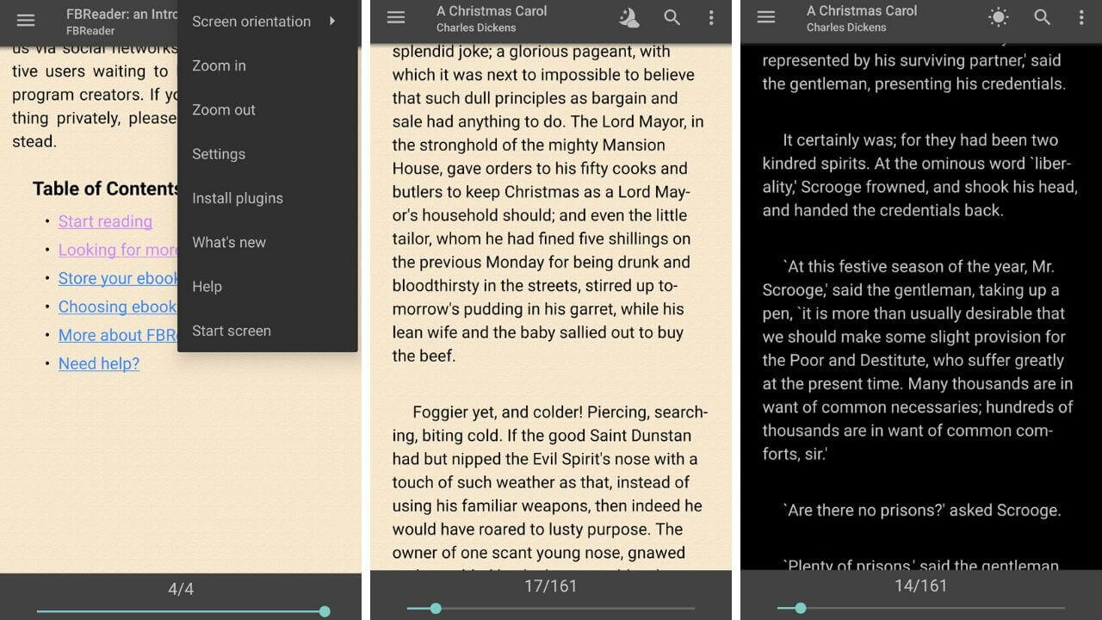Click Charles Dickens subtitle in light screen
The width and height of the screenshot is (1102, 620).
(477, 28)
